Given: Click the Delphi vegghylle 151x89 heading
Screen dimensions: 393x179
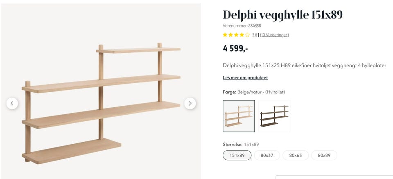Looking at the screenshot, I should (x=282, y=15).
